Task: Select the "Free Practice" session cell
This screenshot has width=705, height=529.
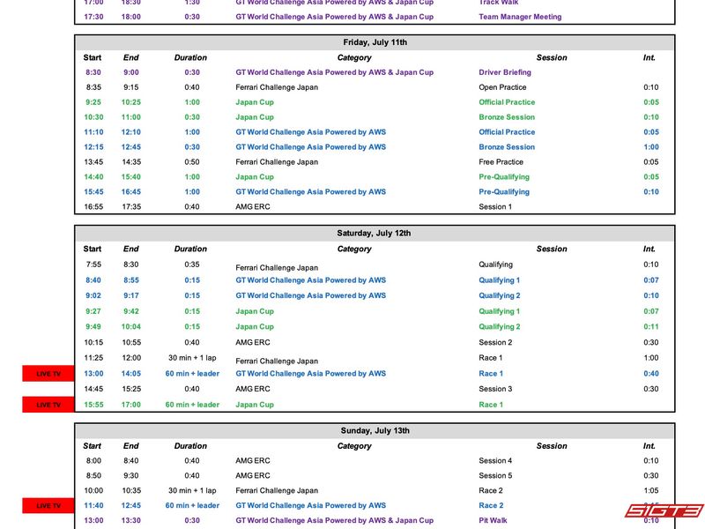Action: (501, 162)
